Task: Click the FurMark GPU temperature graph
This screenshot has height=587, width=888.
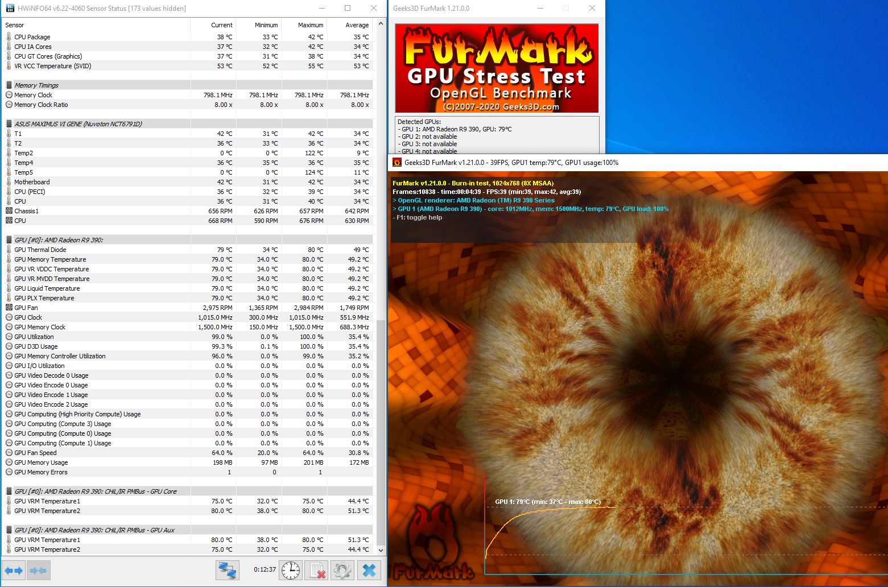Action: [x=685, y=523]
